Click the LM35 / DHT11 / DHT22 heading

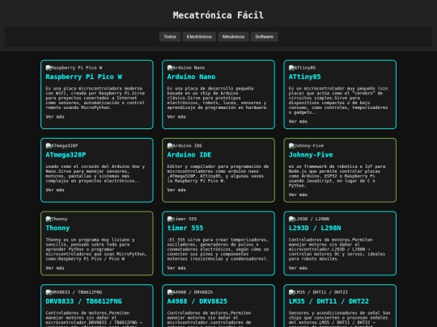coord(329,301)
